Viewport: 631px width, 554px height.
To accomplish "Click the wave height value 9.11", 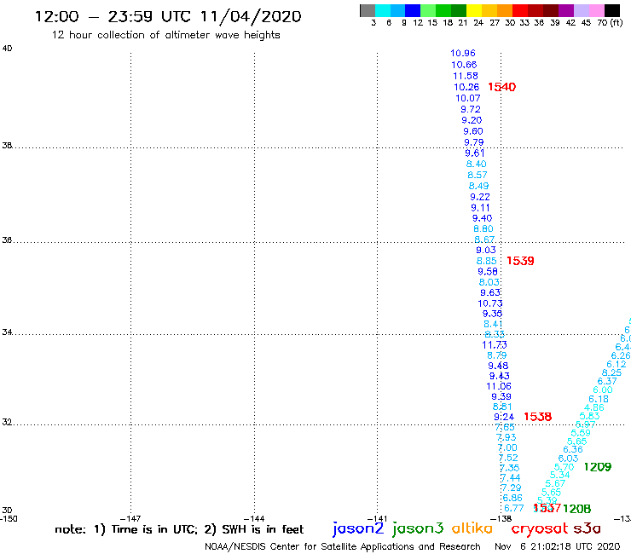I will pos(480,208).
